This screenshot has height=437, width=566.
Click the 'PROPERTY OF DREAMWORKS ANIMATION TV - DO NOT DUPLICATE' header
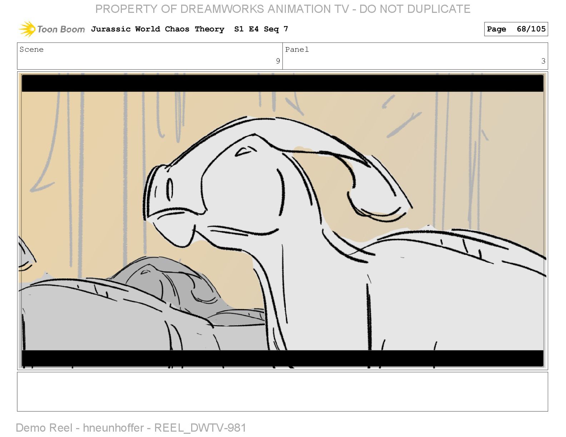coord(283,9)
